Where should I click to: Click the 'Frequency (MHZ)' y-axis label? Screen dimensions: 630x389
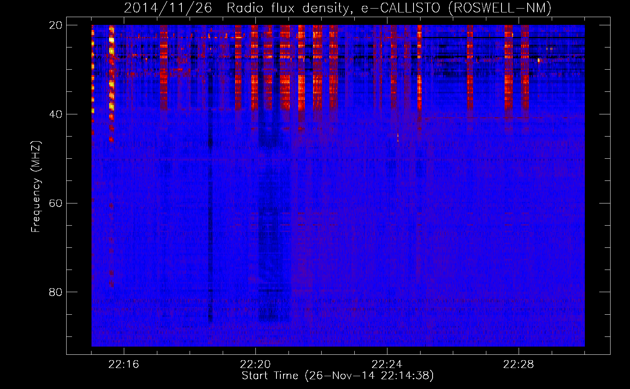coord(36,187)
